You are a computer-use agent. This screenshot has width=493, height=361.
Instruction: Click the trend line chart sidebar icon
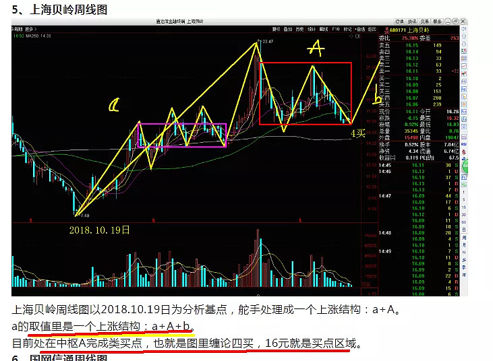pos(464,66)
